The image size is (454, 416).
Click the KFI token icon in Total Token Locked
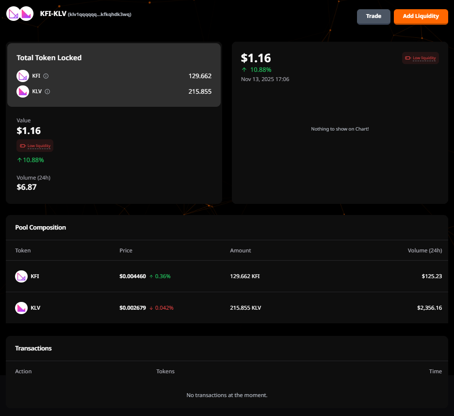23,76
